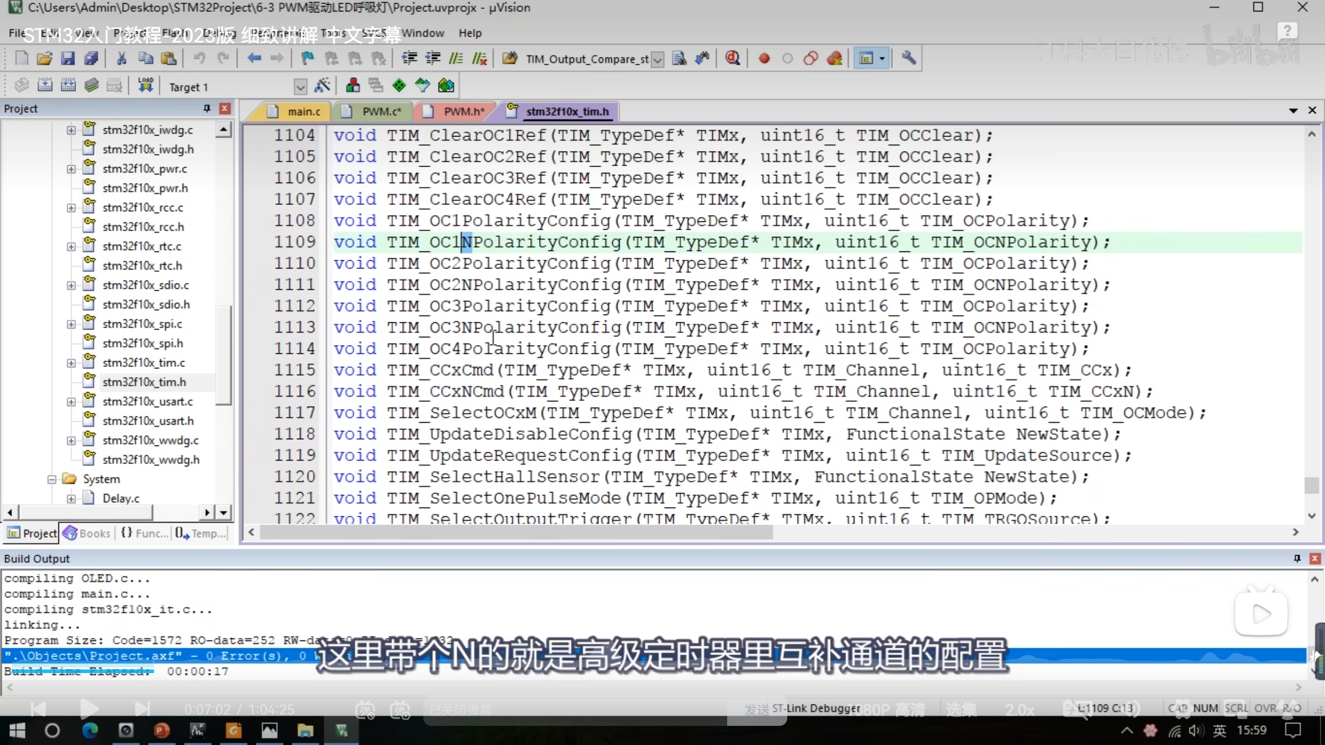Click the Download LOAD icon
Screen dimensions: 1325x745
pyautogui.click(x=145, y=85)
